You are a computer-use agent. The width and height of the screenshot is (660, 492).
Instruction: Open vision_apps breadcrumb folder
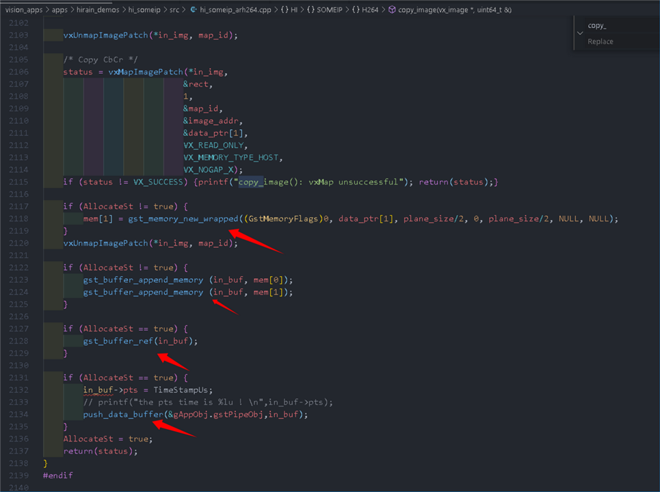[x=24, y=10]
